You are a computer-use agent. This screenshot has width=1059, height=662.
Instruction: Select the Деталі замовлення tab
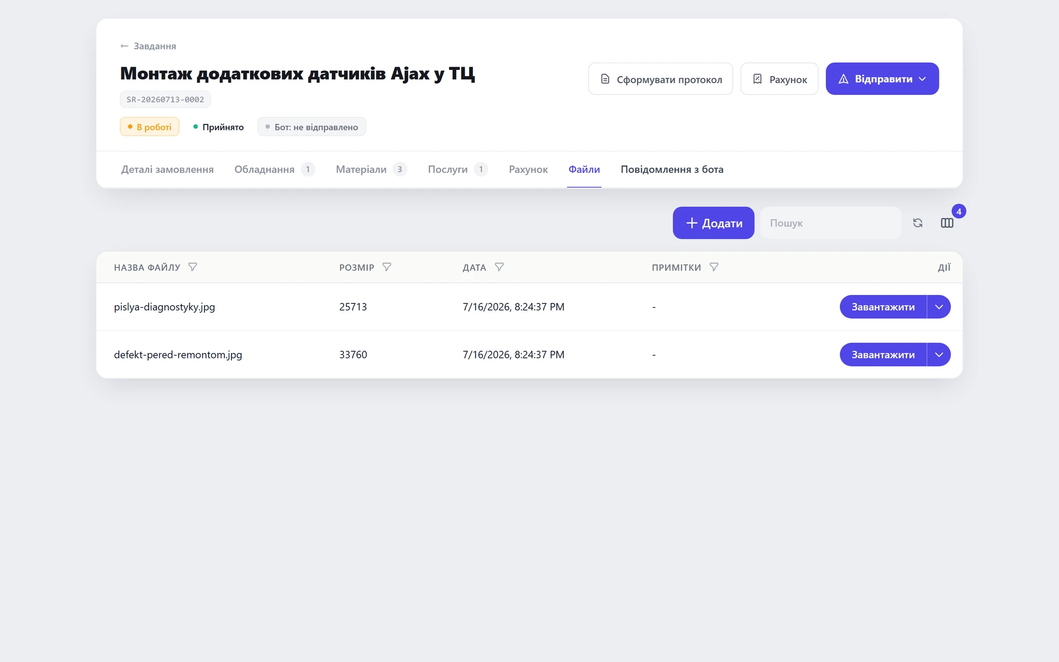tap(167, 169)
